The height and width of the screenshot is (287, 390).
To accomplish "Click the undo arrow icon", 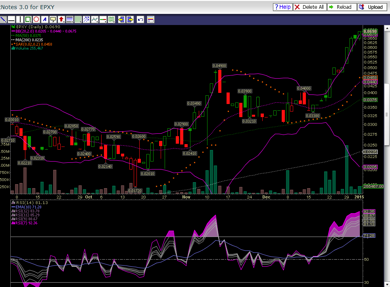I will tap(140, 19).
